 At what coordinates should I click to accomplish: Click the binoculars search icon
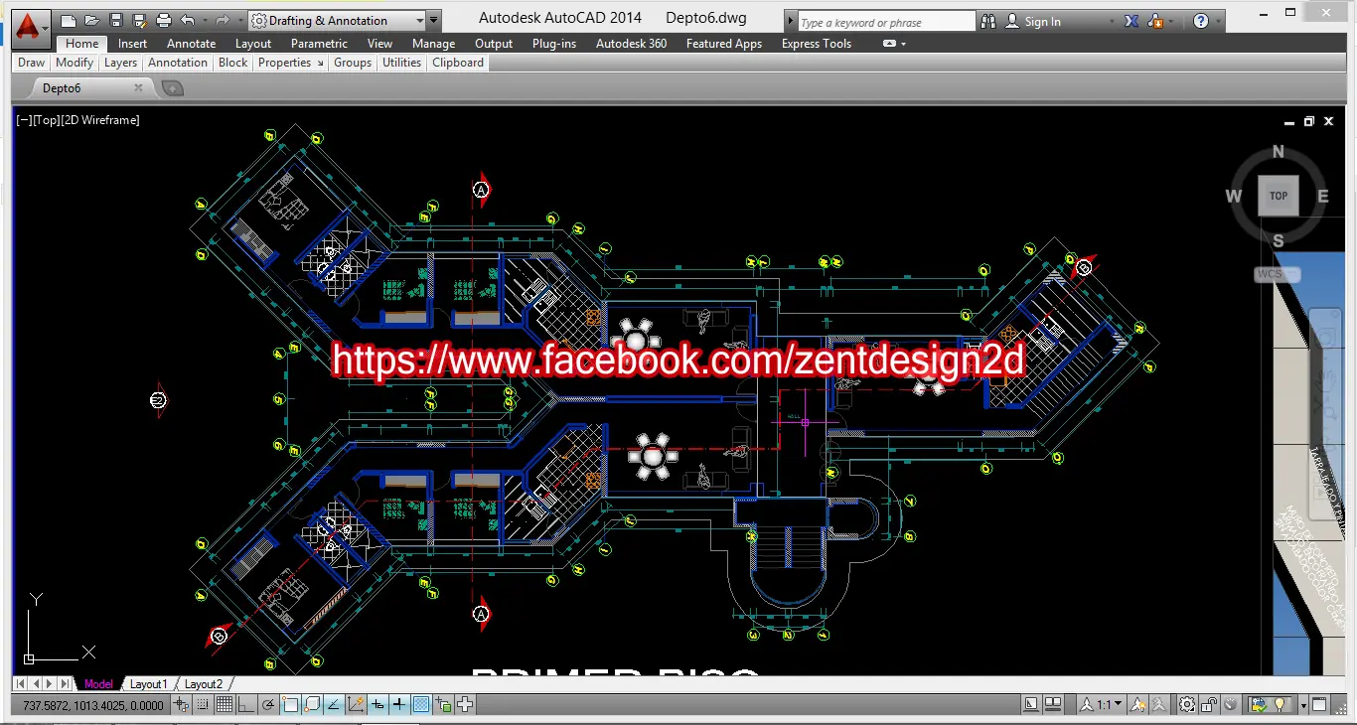(990, 21)
